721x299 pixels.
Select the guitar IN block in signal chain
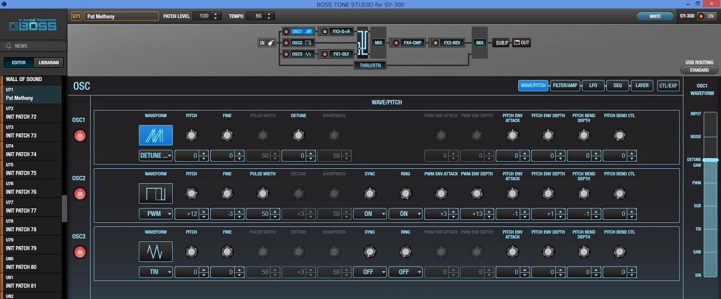click(267, 43)
